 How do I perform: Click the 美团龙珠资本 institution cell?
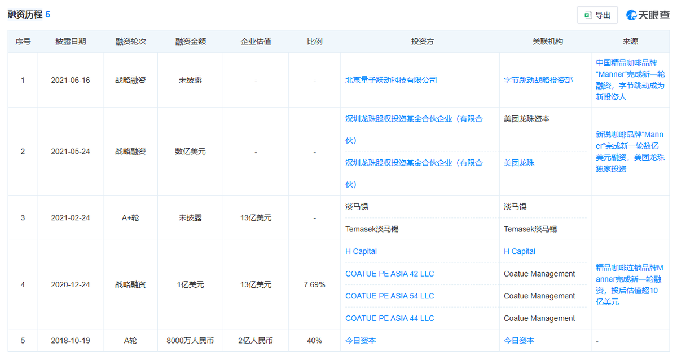pos(527,119)
